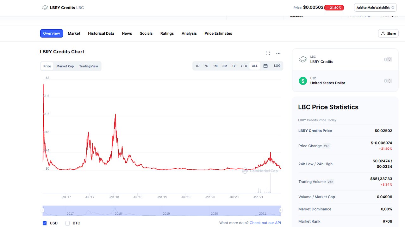The height and width of the screenshot is (227, 405).
Task: Click the Jul '20 x-axis label
Action: point(234,197)
